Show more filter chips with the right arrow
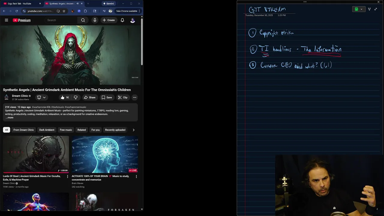This screenshot has height=216, width=384. pyautogui.click(x=133, y=130)
